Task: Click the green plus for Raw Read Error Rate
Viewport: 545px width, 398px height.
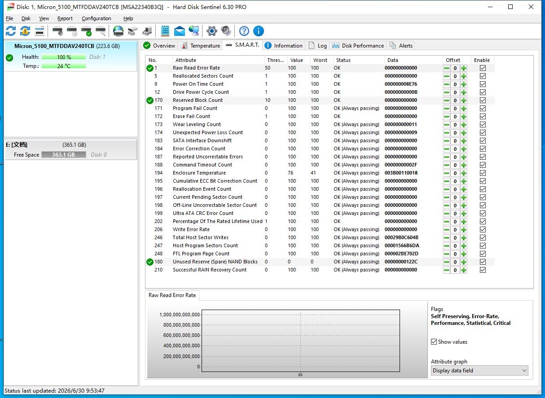Action: [464, 68]
